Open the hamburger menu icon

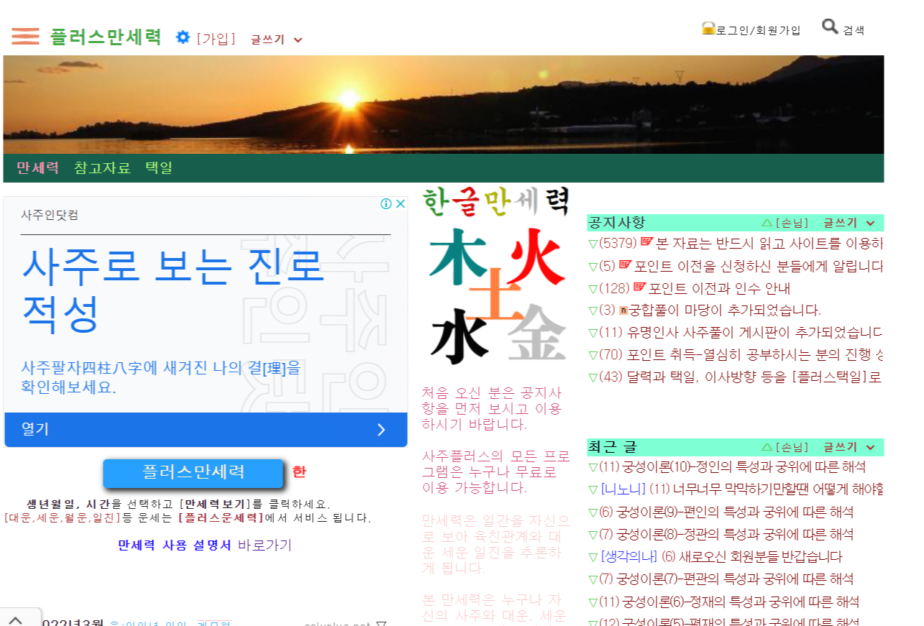click(x=25, y=36)
